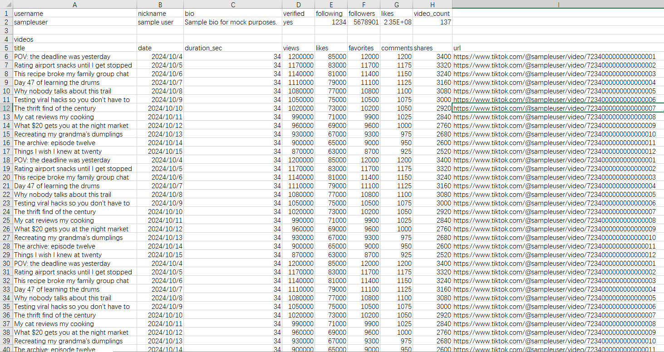
Task: Select the column F header
Action: click(x=364, y=5)
